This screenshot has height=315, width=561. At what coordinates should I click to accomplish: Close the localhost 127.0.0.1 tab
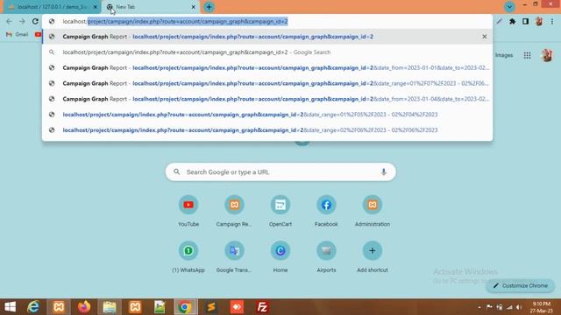pos(96,7)
